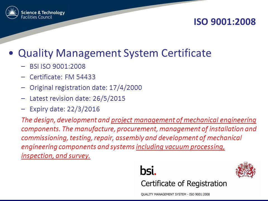Click underlined 'including vacuum processing,' text

click(181, 147)
